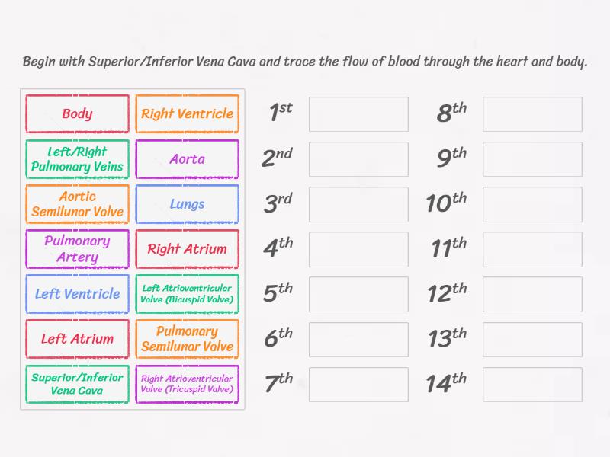The height and width of the screenshot is (457, 610).
Task: Pick the Superior/Inferior Vena Cava tile
Action: [x=77, y=384]
